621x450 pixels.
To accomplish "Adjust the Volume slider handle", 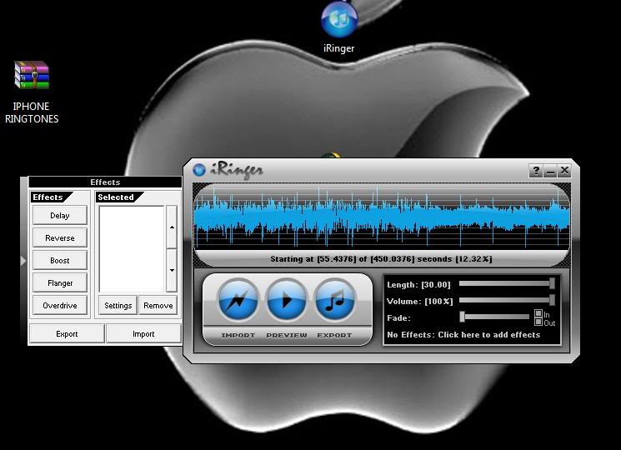I will pyautogui.click(x=552, y=300).
